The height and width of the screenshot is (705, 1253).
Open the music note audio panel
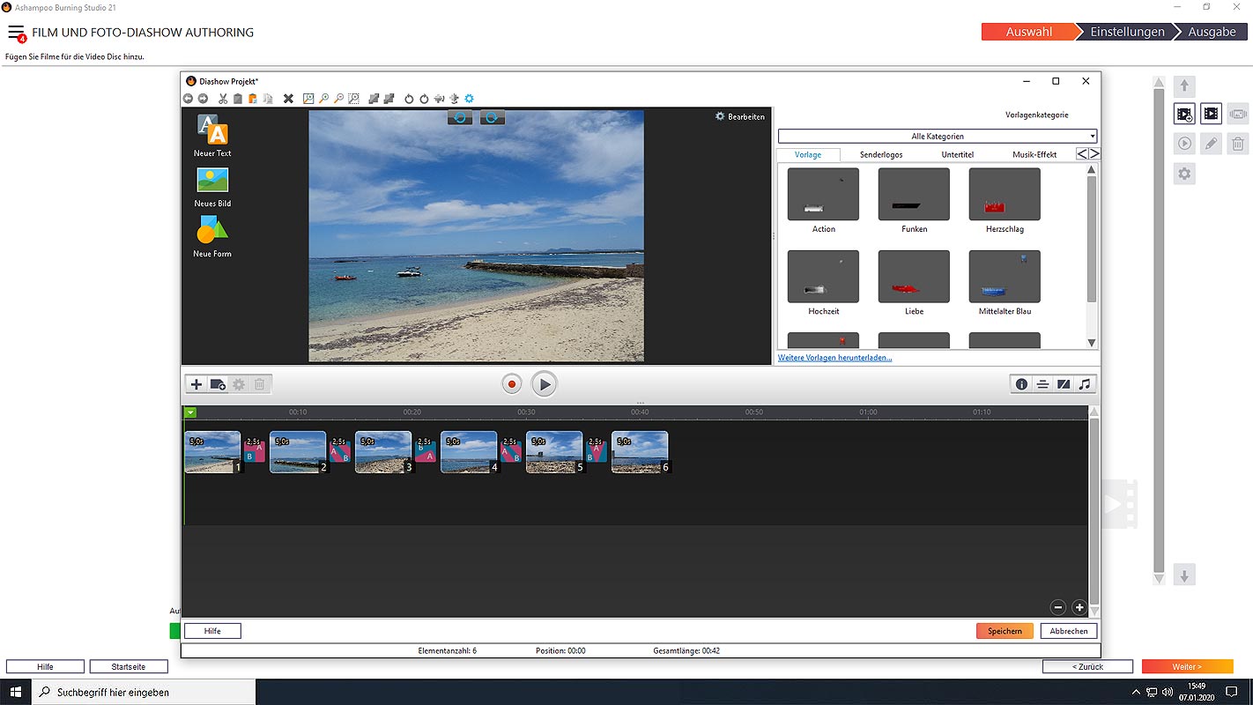click(x=1085, y=384)
